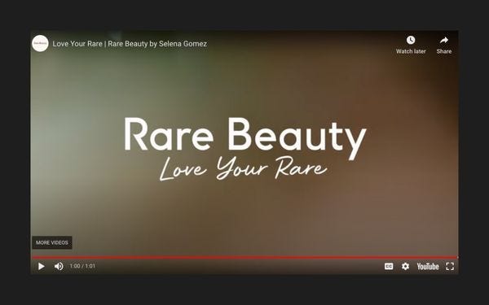This screenshot has width=489, height=305.
Task: Click the Watch later clock icon
Action: (x=411, y=40)
